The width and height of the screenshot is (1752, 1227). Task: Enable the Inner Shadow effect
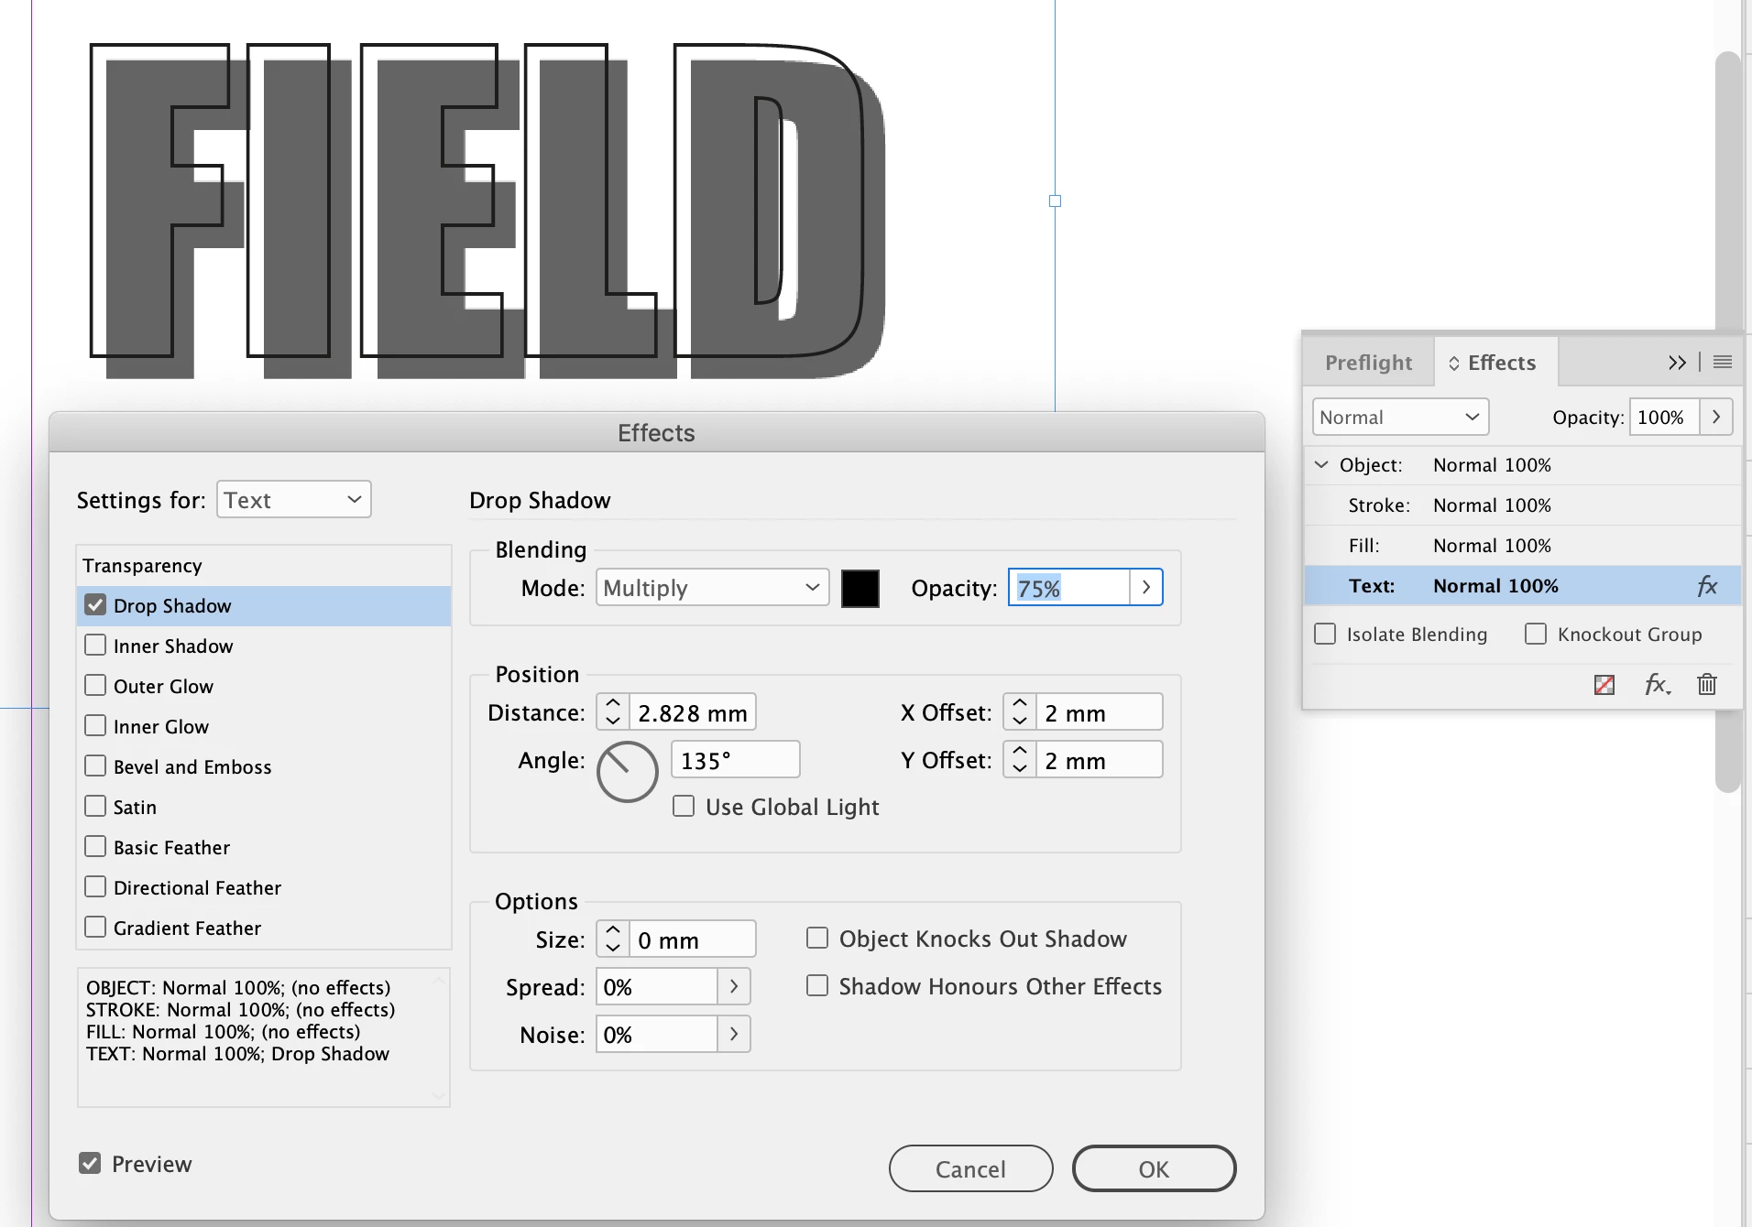pyautogui.click(x=95, y=646)
